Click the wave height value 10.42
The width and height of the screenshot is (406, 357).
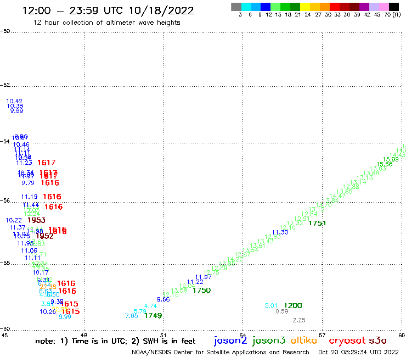click(x=14, y=101)
